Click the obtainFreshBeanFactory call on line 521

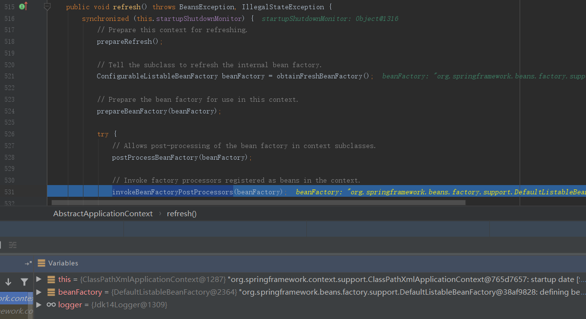[x=319, y=76]
